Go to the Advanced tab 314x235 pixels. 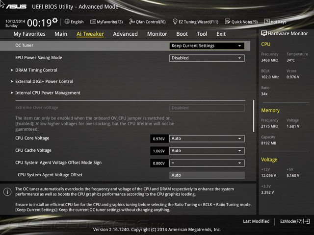pyautogui.click(x=126, y=34)
